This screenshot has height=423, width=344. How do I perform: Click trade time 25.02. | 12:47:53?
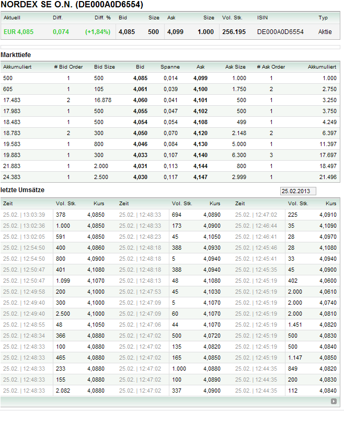[x=140, y=292]
